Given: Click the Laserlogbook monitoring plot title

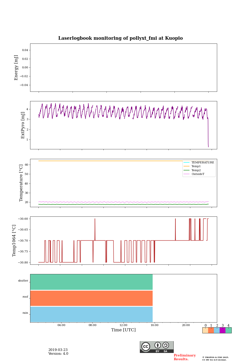Looking at the screenshot, I should (120, 38).
